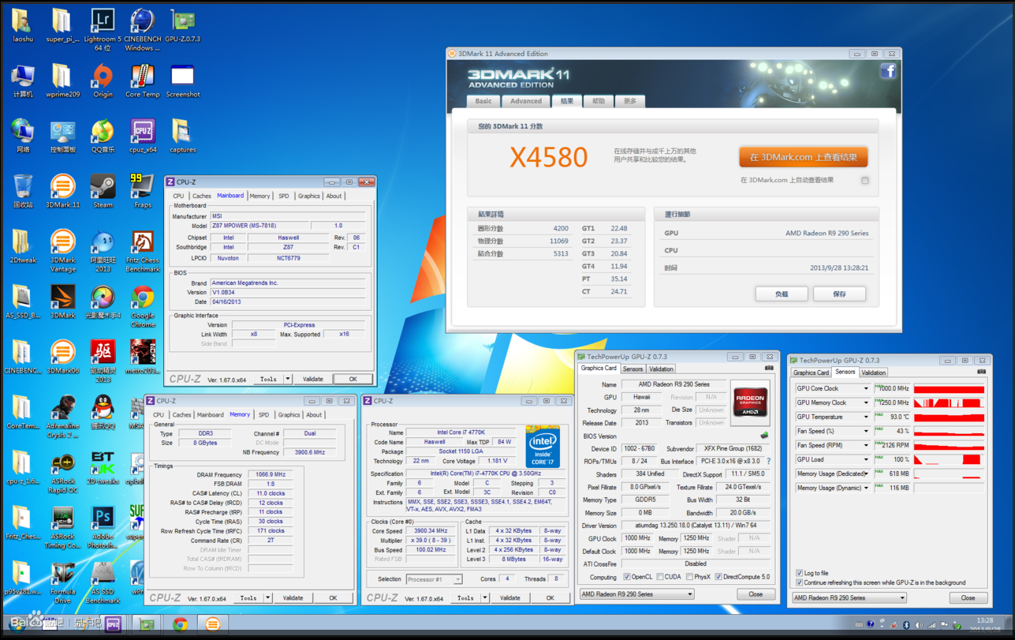Switch to the Basic tab in 3DMark 11

pyautogui.click(x=483, y=101)
